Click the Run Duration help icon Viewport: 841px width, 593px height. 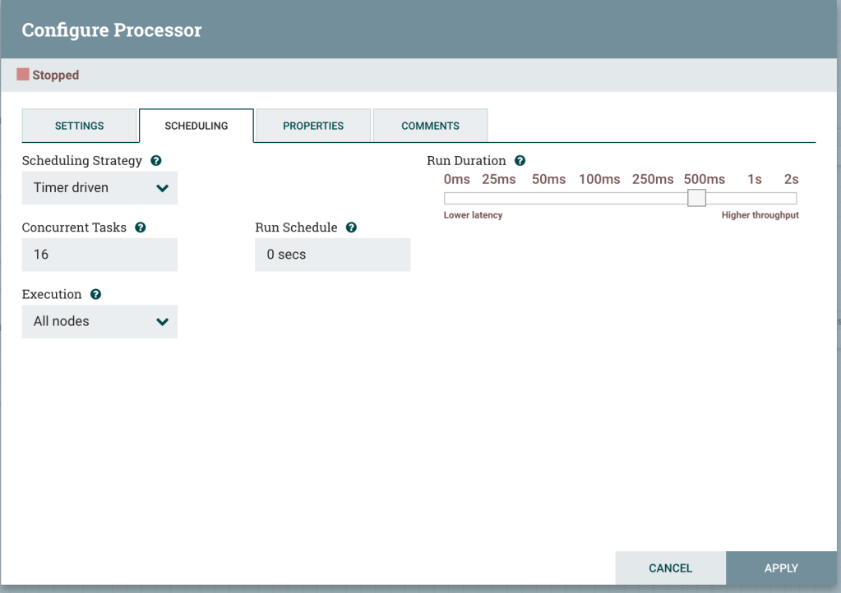520,161
